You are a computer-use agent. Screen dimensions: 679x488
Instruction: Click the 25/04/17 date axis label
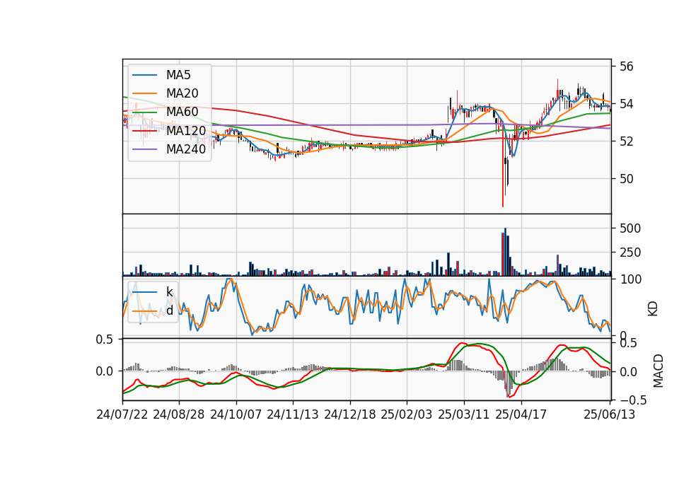tap(521, 414)
